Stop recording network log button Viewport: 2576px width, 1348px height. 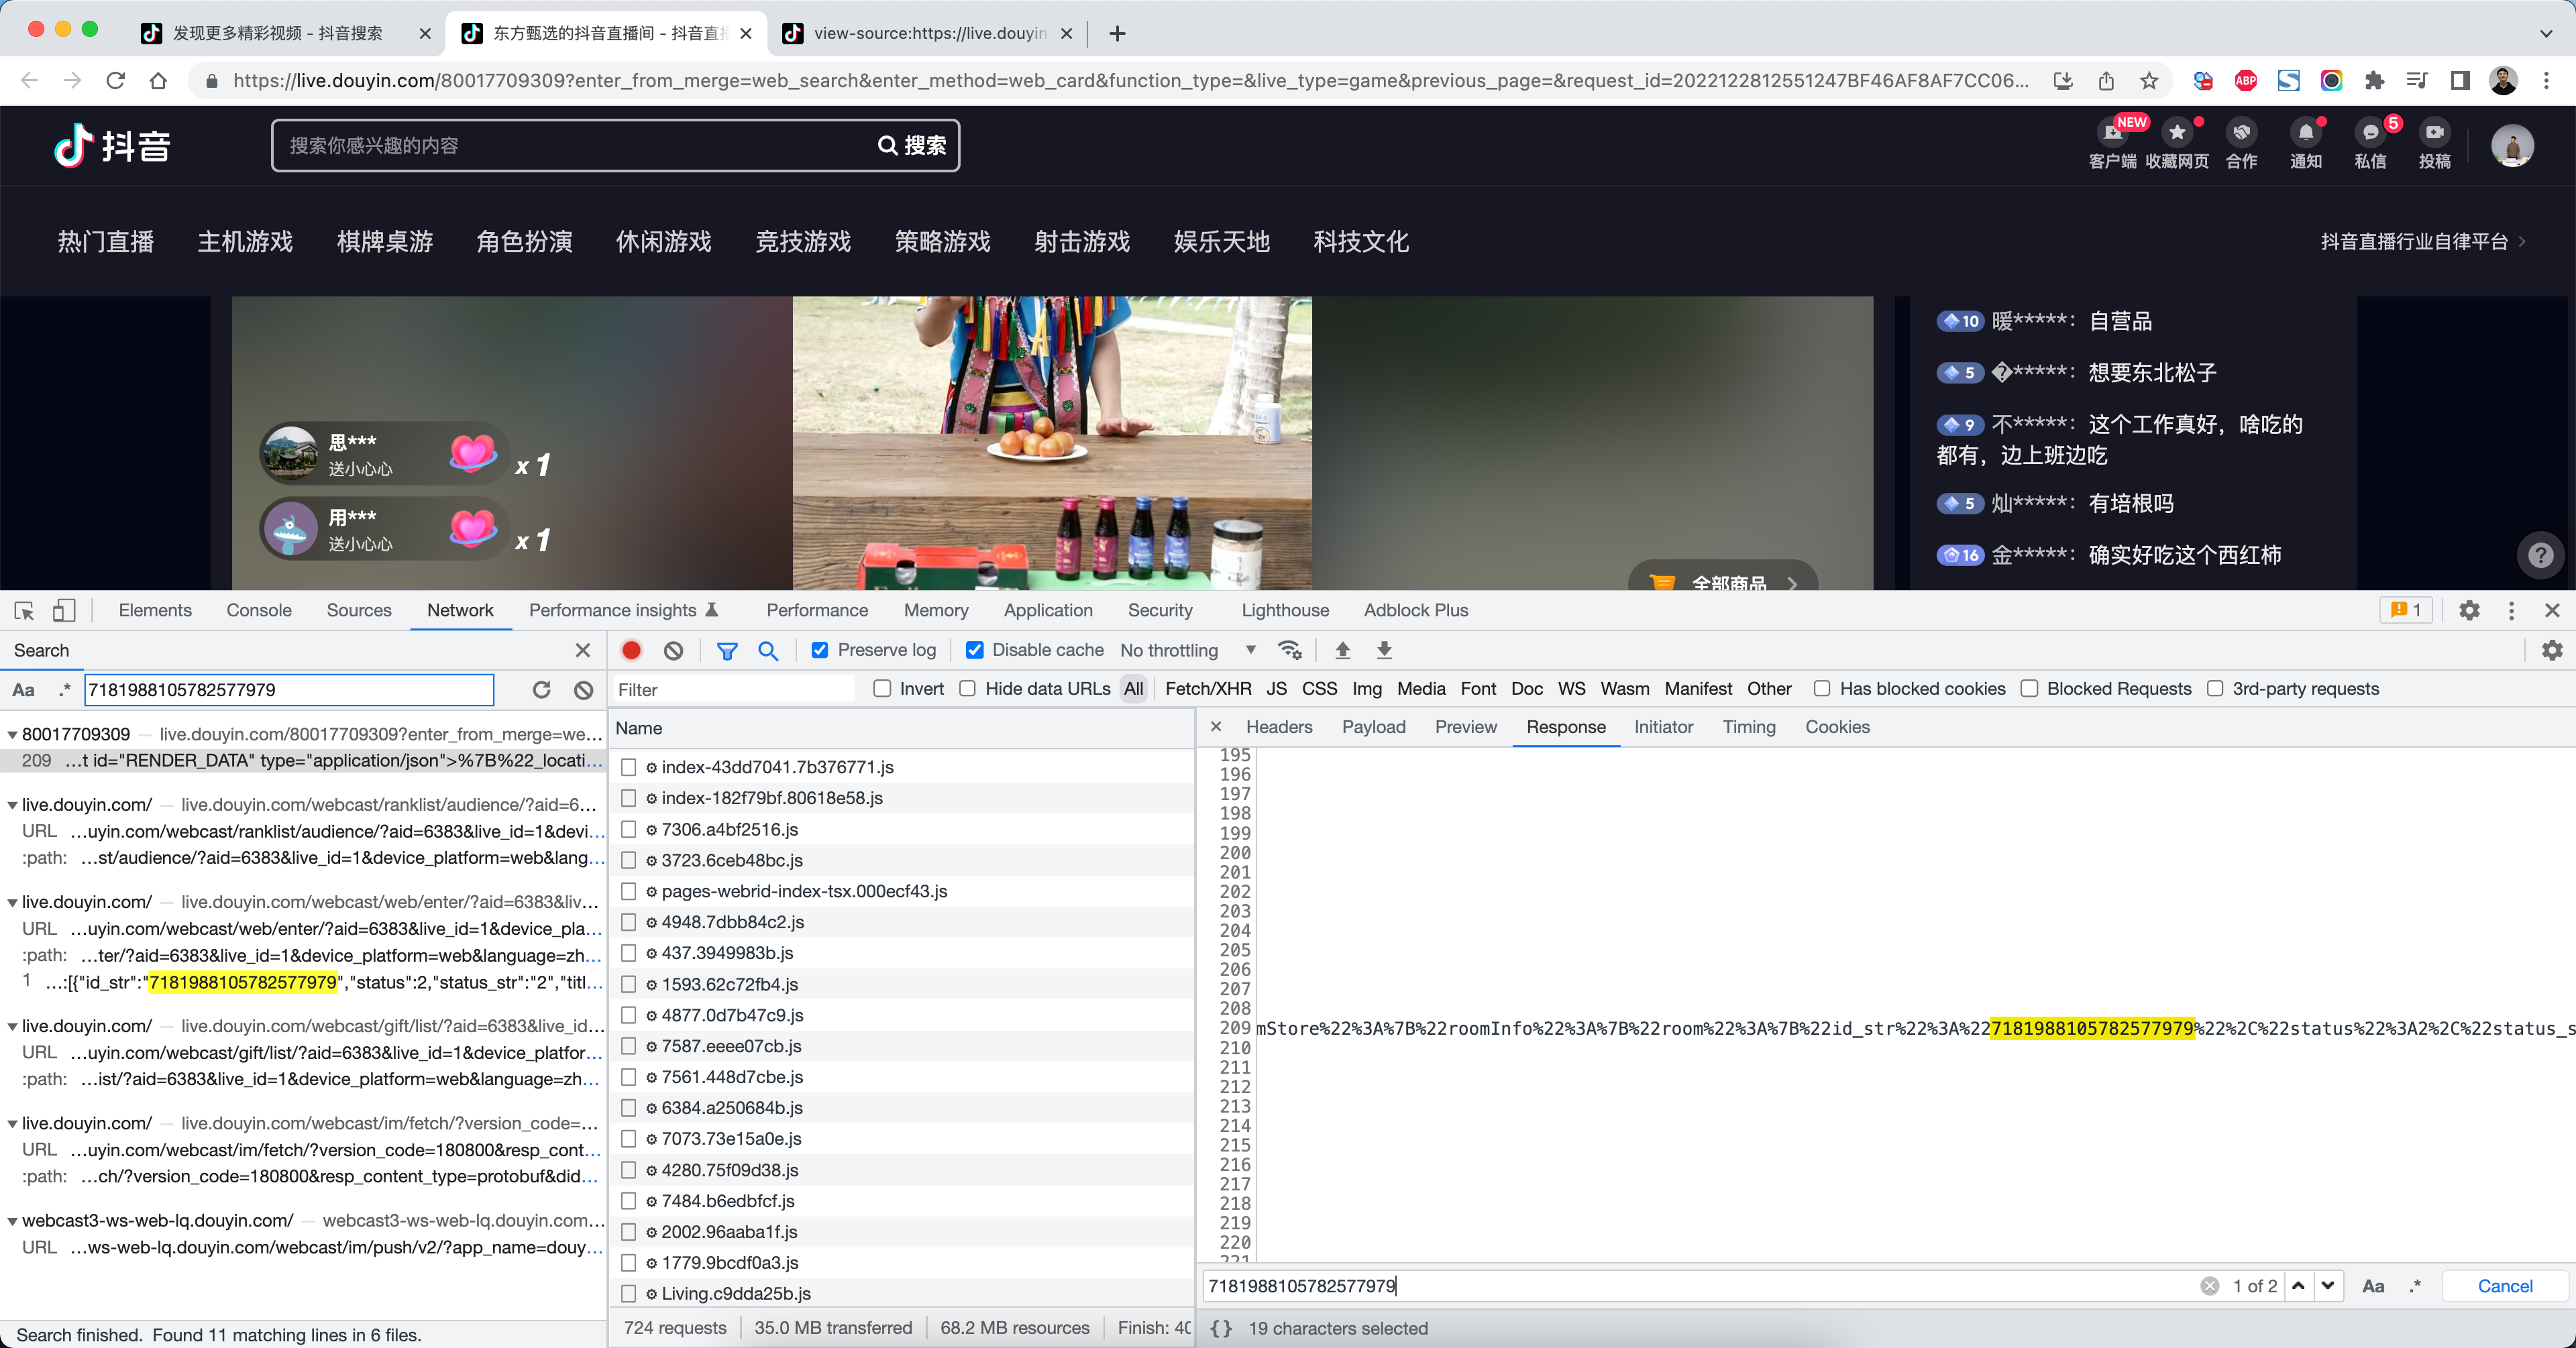[631, 650]
